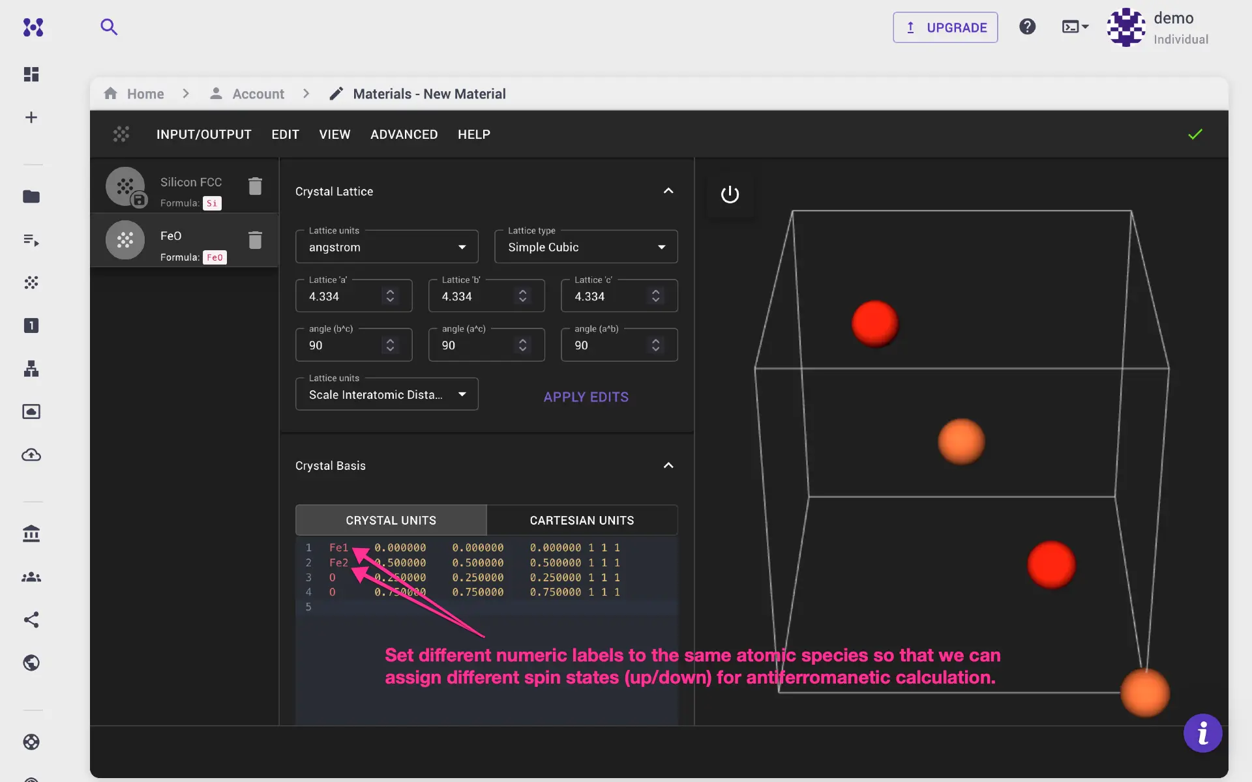Click the green checkmark status icon

pos(1195,134)
